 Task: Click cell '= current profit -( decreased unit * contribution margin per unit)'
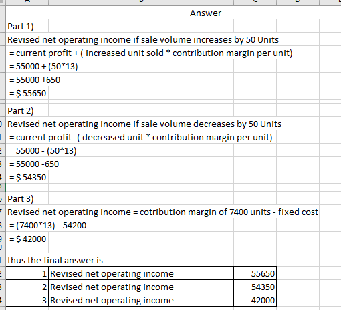140,137
